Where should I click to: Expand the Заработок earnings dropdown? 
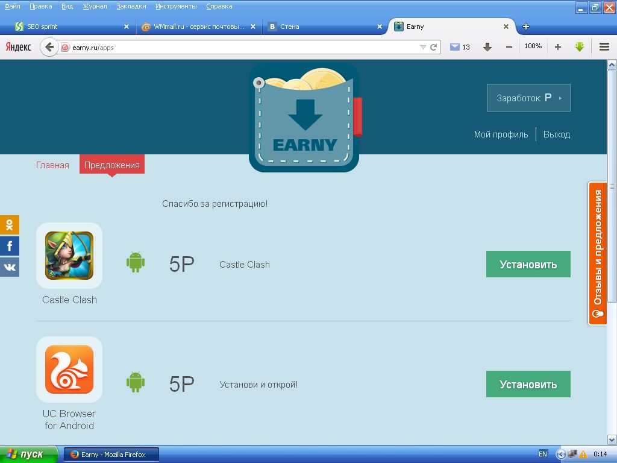click(x=528, y=98)
